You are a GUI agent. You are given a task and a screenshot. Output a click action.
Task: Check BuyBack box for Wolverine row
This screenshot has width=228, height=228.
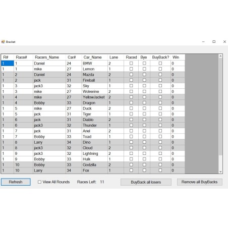pyautogui.click(x=160, y=91)
